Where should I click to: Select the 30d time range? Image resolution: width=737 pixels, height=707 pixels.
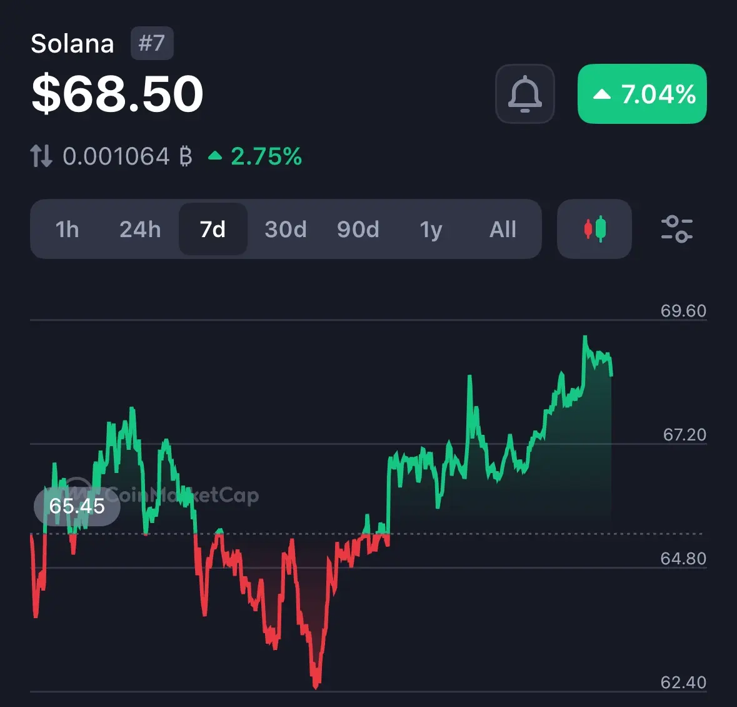(x=285, y=230)
